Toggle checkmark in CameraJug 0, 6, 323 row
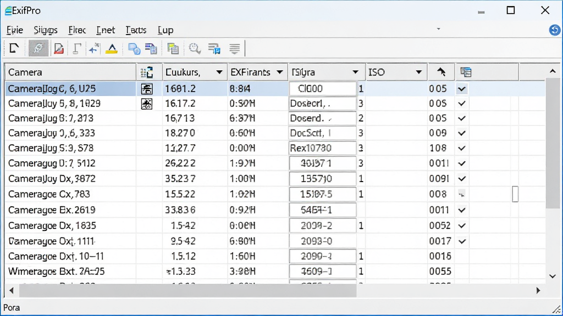Screen dimensions: 563x316 tap(462, 133)
